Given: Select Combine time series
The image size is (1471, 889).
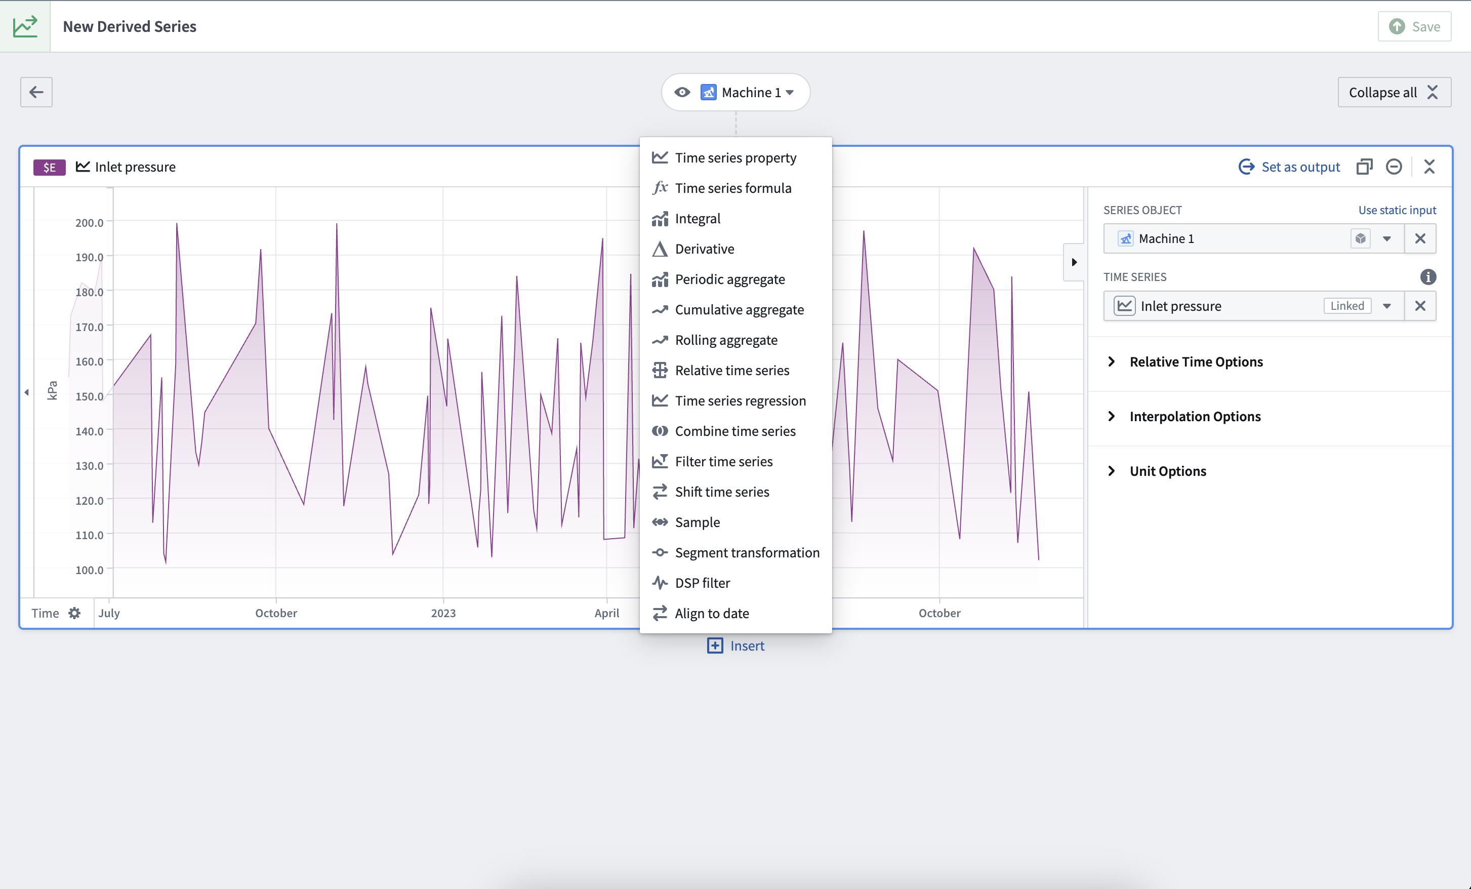Looking at the screenshot, I should click(x=735, y=431).
